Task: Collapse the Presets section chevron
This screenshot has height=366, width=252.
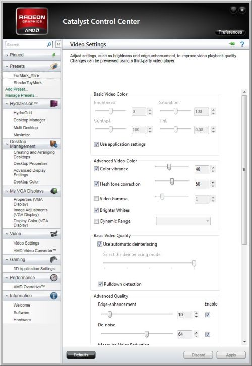Action: 7,66
